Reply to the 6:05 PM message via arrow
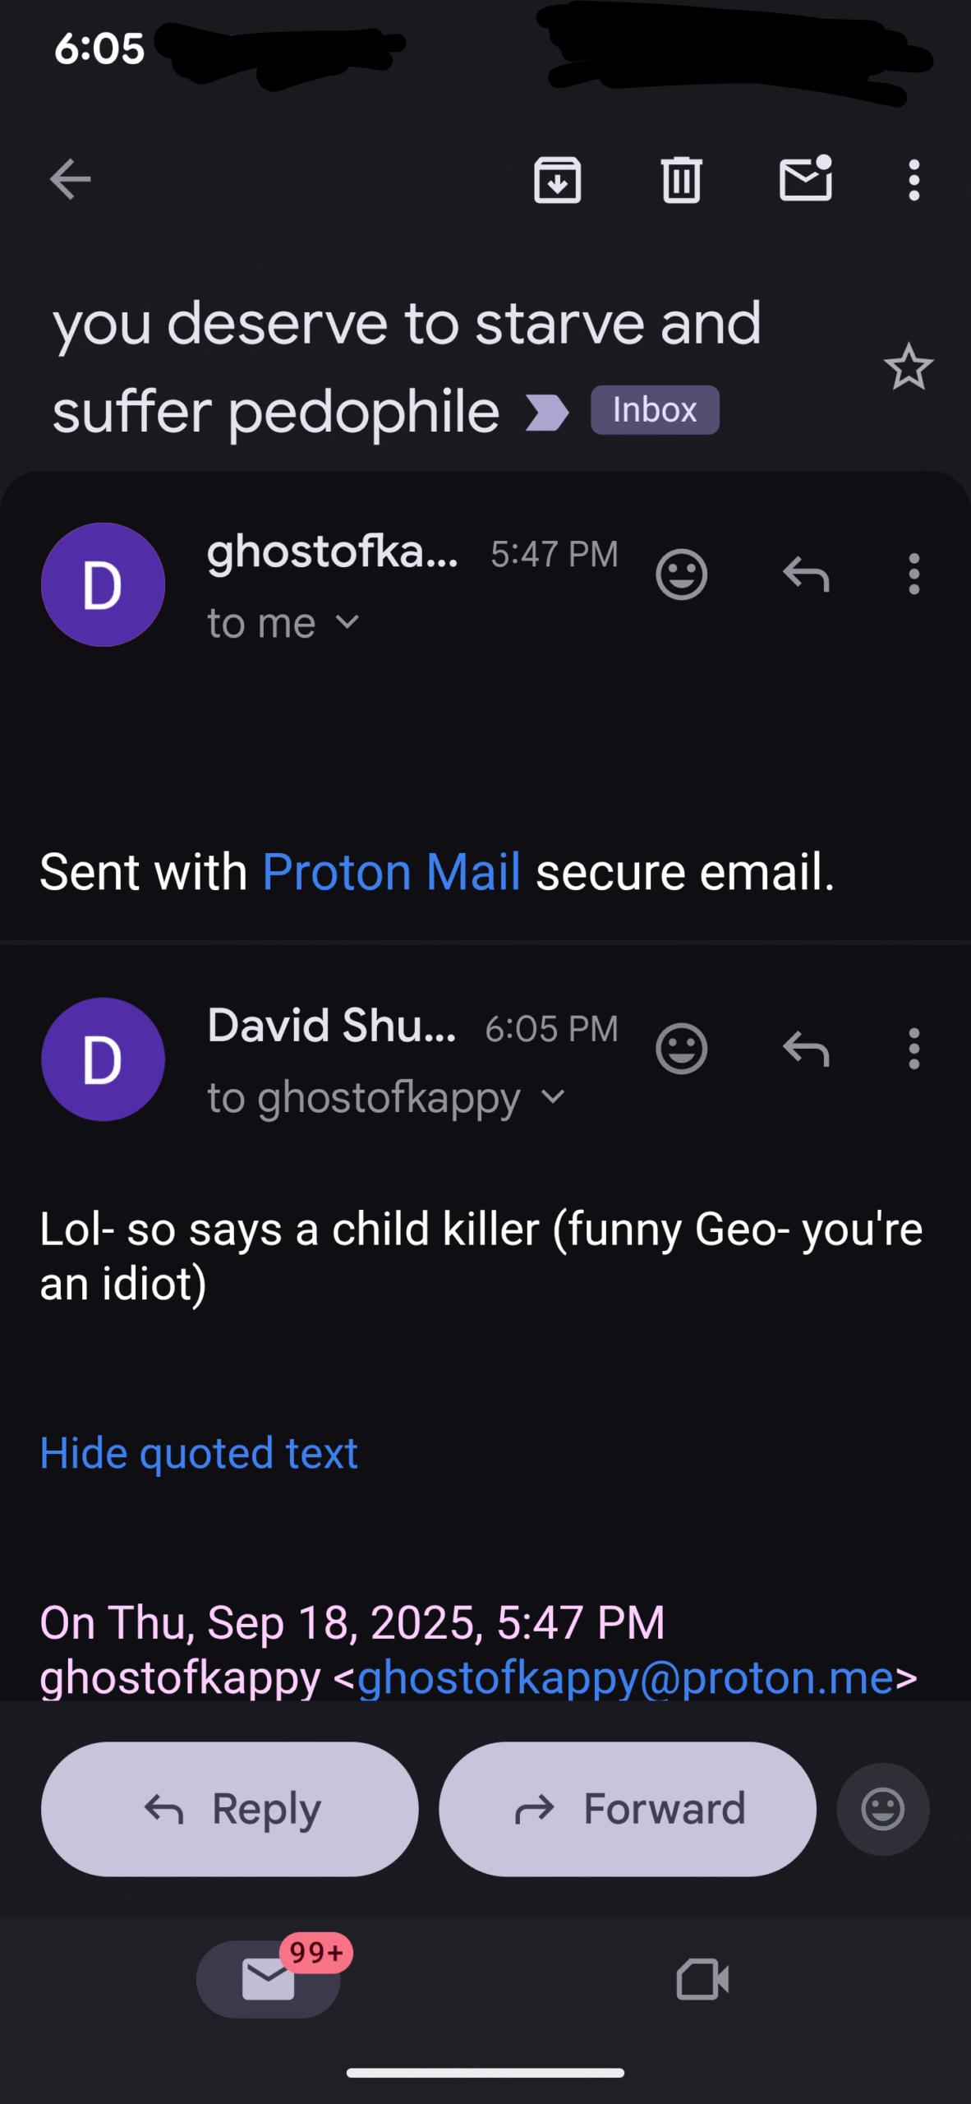This screenshot has width=971, height=2104. click(806, 1049)
